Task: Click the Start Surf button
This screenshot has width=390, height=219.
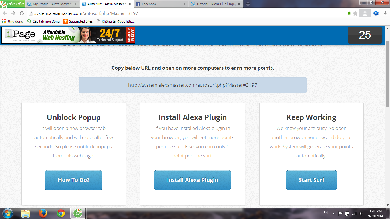Action: point(311,180)
